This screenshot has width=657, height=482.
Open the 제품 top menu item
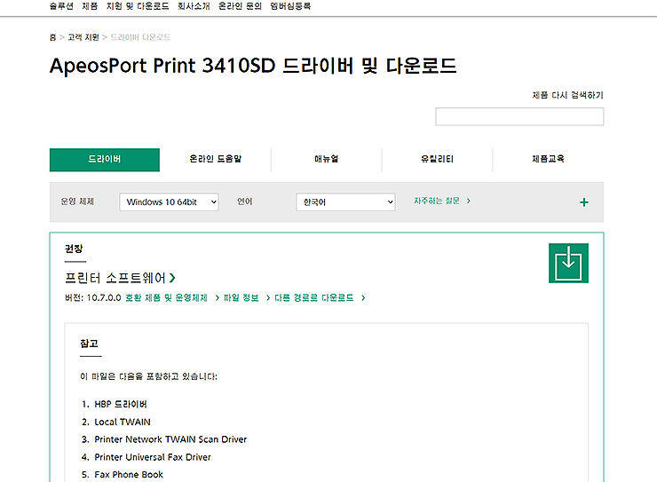click(x=90, y=6)
